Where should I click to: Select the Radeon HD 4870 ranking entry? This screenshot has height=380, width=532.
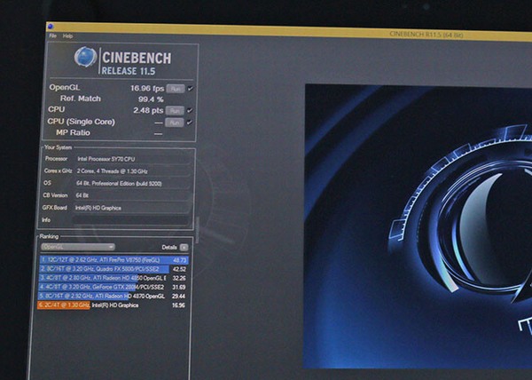click(113, 296)
